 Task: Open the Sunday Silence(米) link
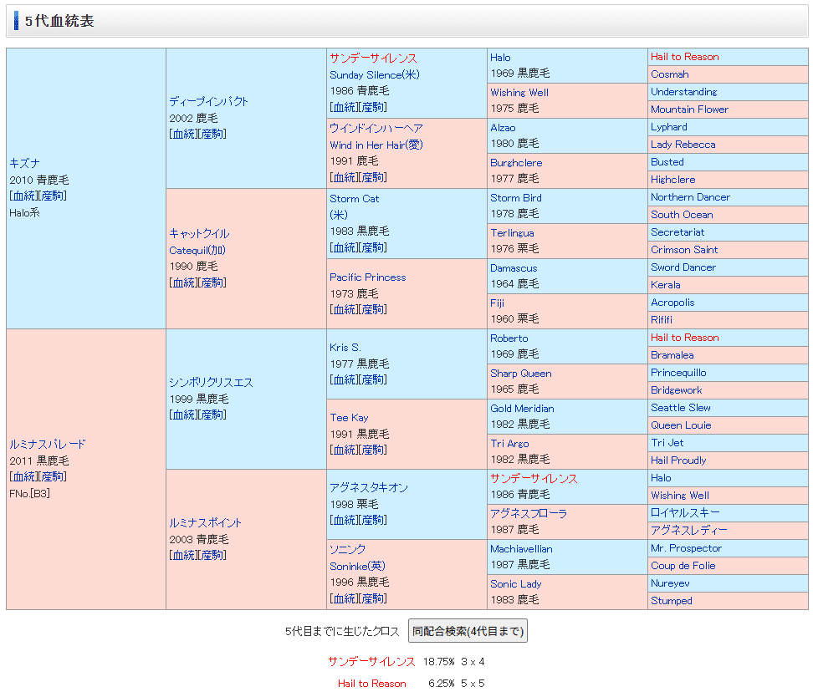375,74
